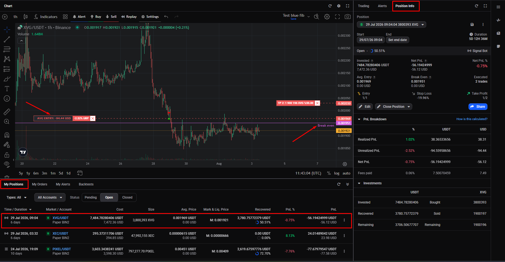505x262 pixels.
Task: Open the Indicators menu
Action: (x=46, y=17)
